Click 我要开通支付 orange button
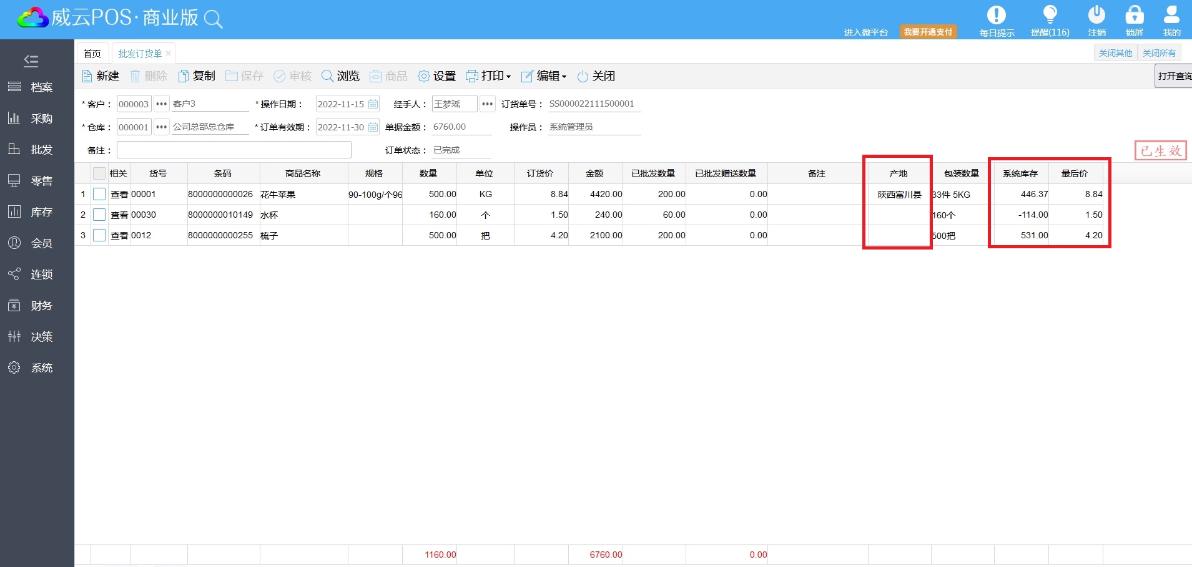Image resolution: width=1192 pixels, height=567 pixels. click(928, 32)
